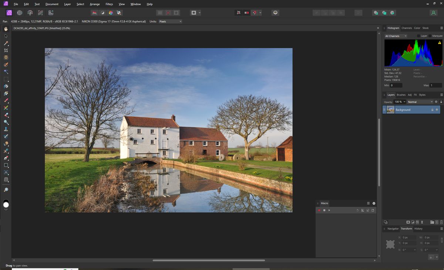Select the Clone Stamp tool
Screen dimensions: 444x270
click(6, 129)
